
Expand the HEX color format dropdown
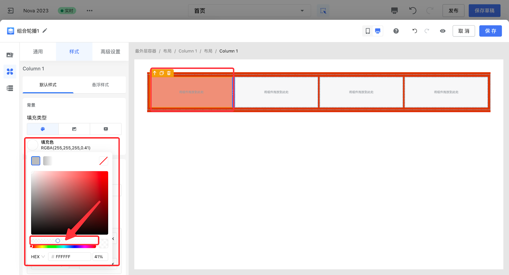point(38,257)
